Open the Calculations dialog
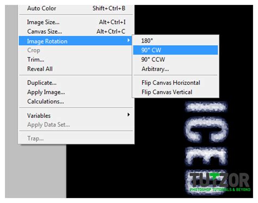The height and width of the screenshot is (203, 258). (76, 101)
